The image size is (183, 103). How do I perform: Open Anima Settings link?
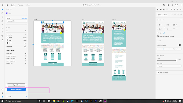[x=9, y=96]
